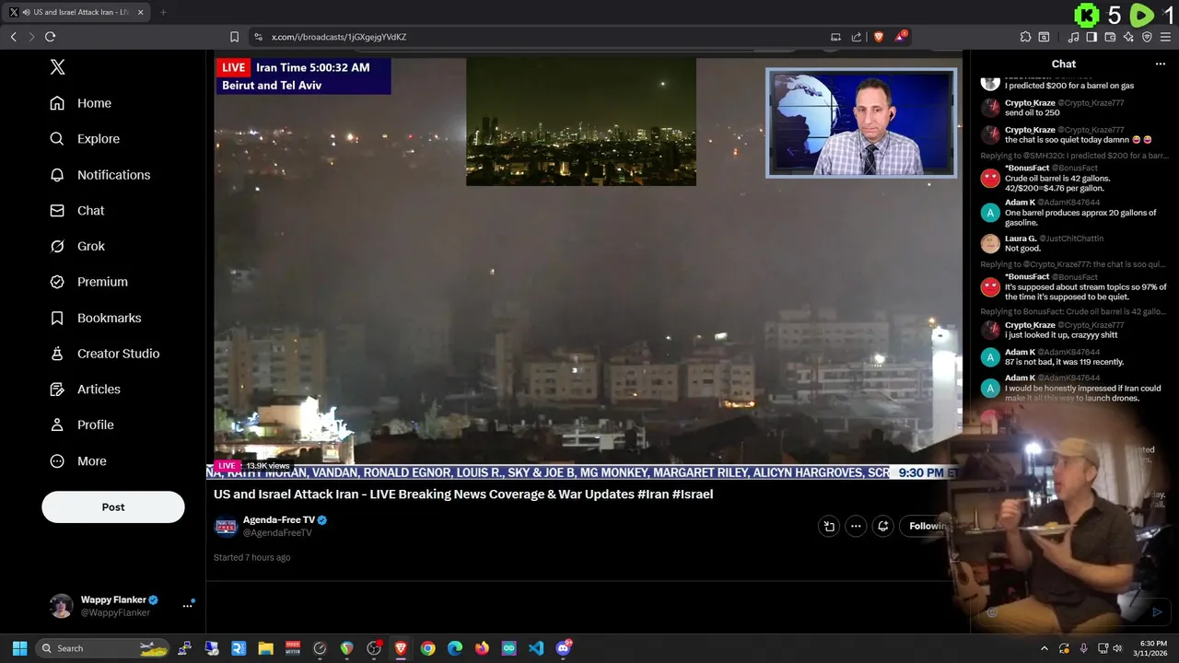Open the X logo home link
This screenshot has height=663, width=1179.
click(57, 67)
